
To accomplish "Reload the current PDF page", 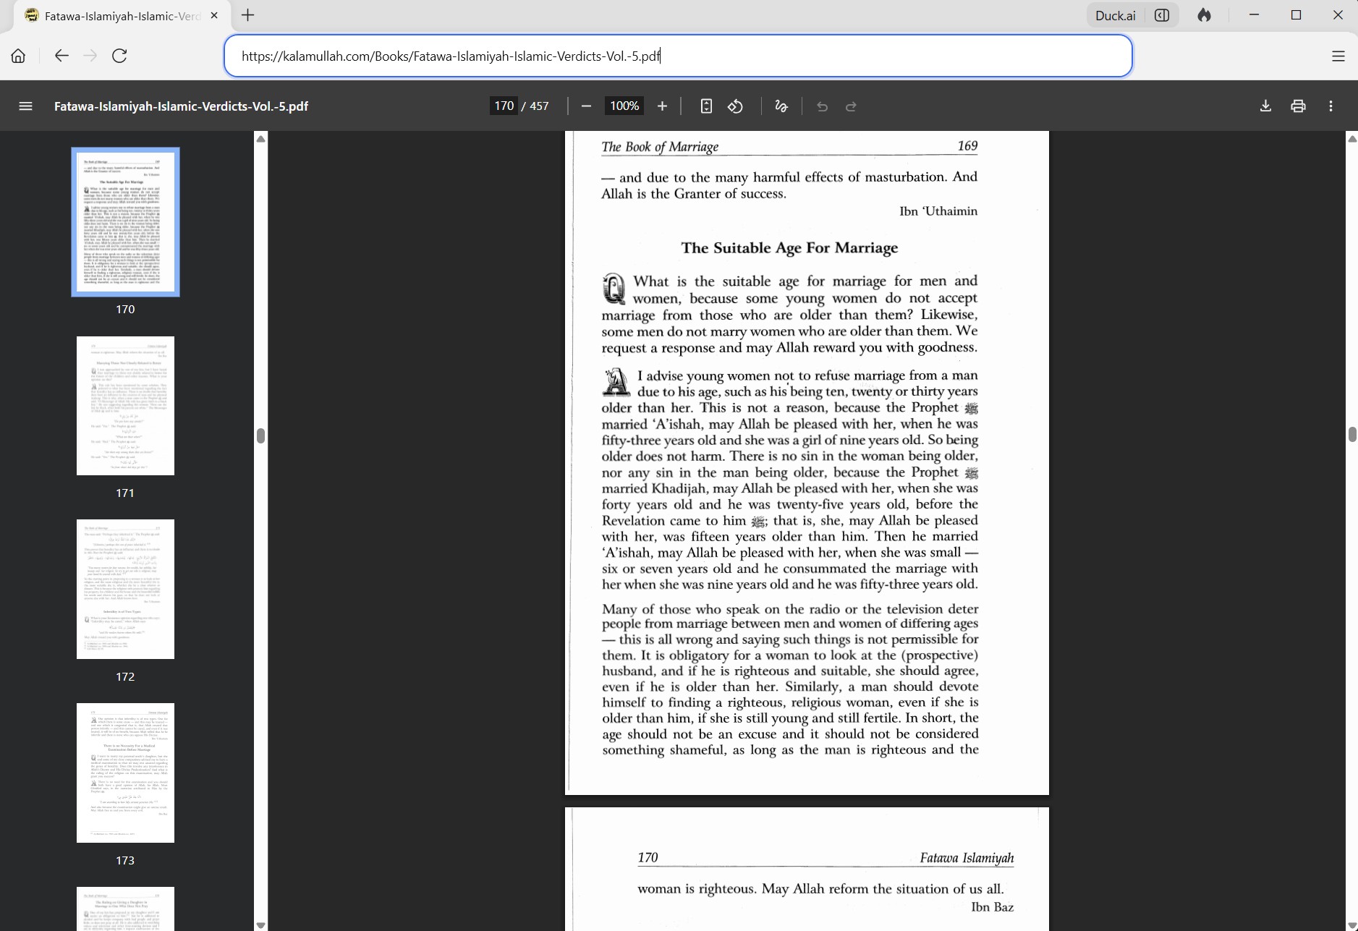I will pos(120,56).
